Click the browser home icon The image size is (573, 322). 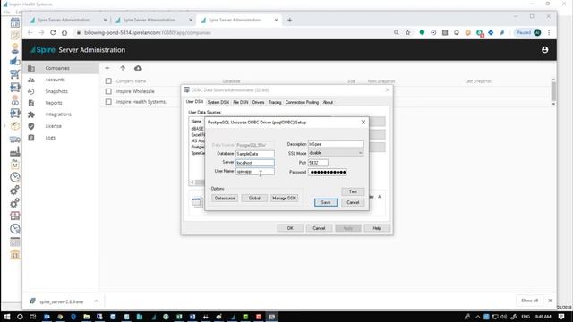click(64, 32)
